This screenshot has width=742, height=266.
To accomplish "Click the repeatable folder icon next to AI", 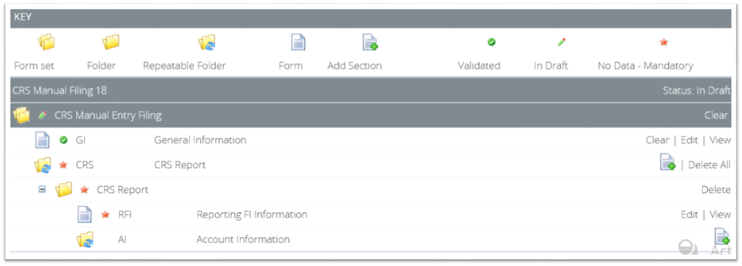I will 84,240.
